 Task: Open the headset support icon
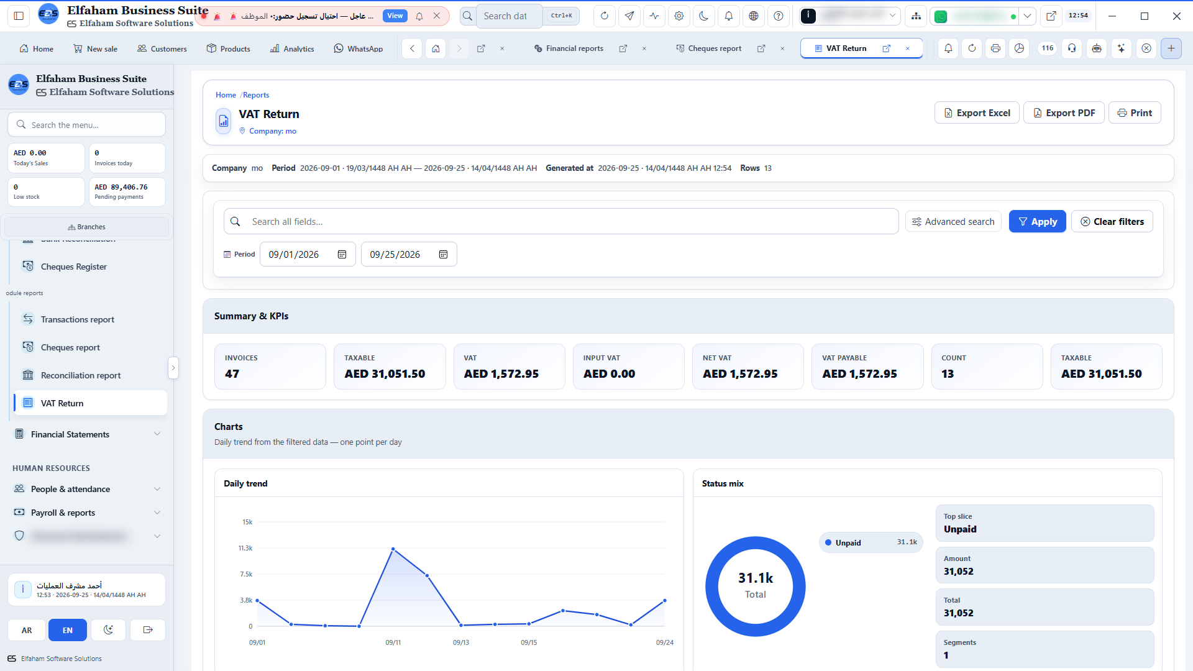point(1072,48)
